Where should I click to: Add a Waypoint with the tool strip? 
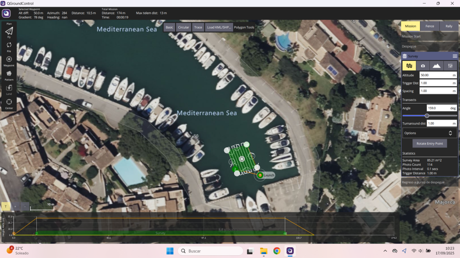click(x=9, y=61)
